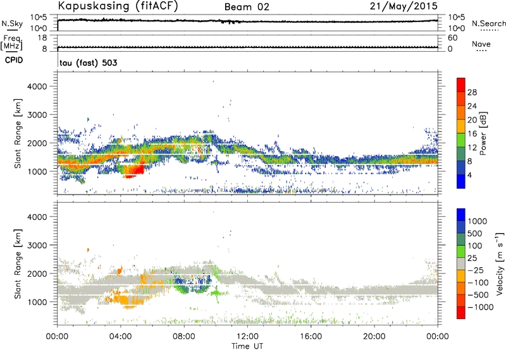The image size is (506, 350).
Task: Click the 12:00 time axis tick label
Action: coord(247,337)
